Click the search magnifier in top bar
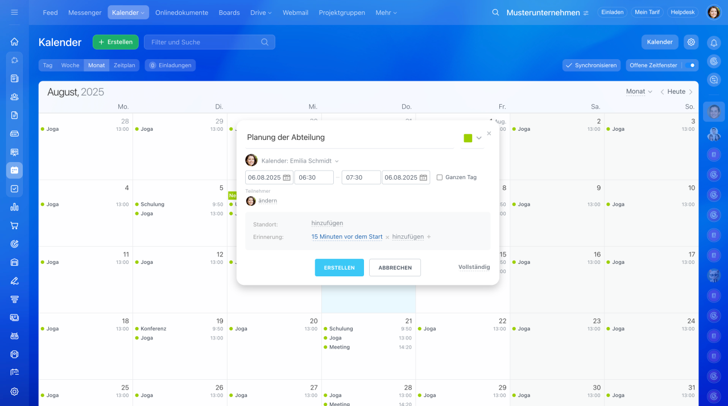This screenshot has height=406, width=728. pyautogui.click(x=495, y=13)
